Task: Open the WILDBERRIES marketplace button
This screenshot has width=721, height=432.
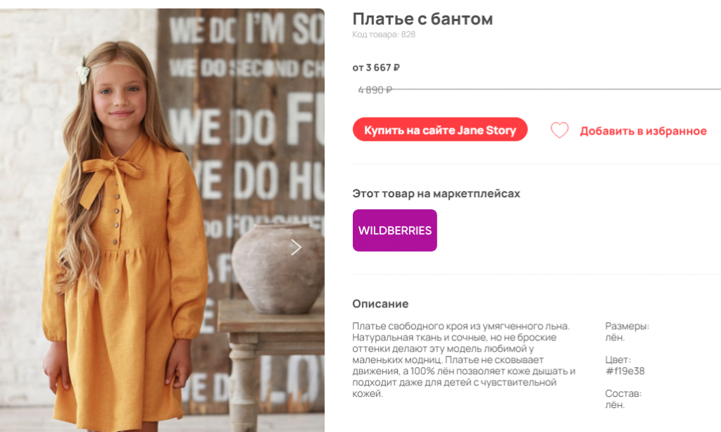Action: tap(394, 230)
